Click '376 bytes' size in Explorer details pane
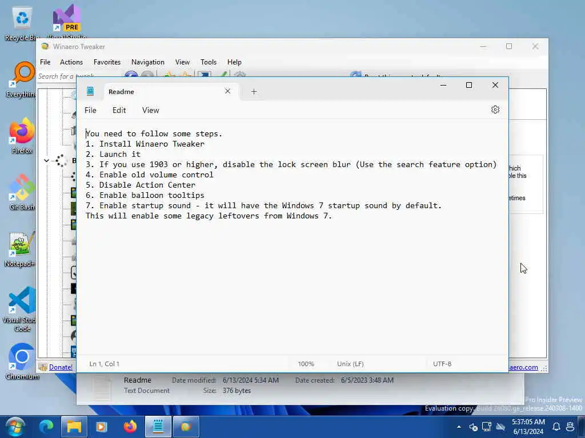Image resolution: width=585 pixels, height=438 pixels. pyautogui.click(x=237, y=391)
